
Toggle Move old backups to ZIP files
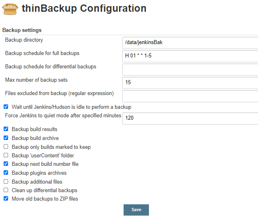(x=6, y=198)
